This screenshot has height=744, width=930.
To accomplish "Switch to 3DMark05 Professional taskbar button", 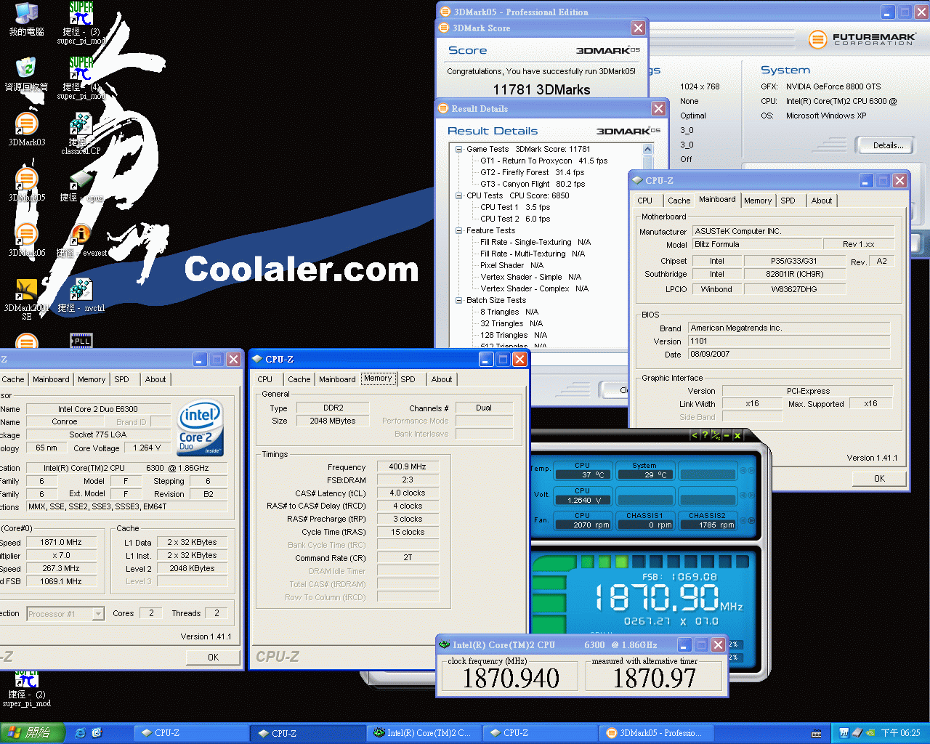I will pos(655,733).
